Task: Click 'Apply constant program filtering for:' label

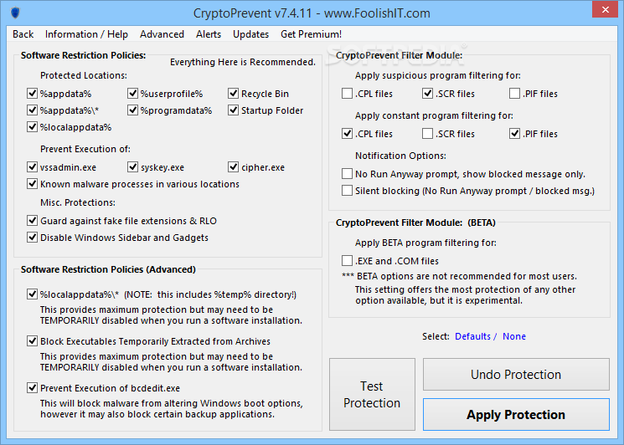Action: [434, 115]
